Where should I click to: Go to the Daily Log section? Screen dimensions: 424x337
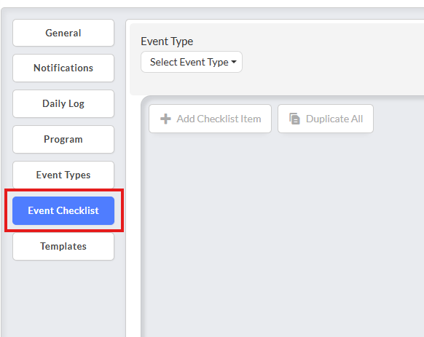point(63,103)
